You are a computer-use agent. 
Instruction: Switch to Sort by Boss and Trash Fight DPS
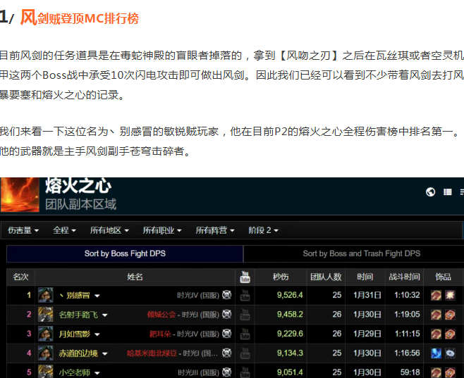[361, 253]
